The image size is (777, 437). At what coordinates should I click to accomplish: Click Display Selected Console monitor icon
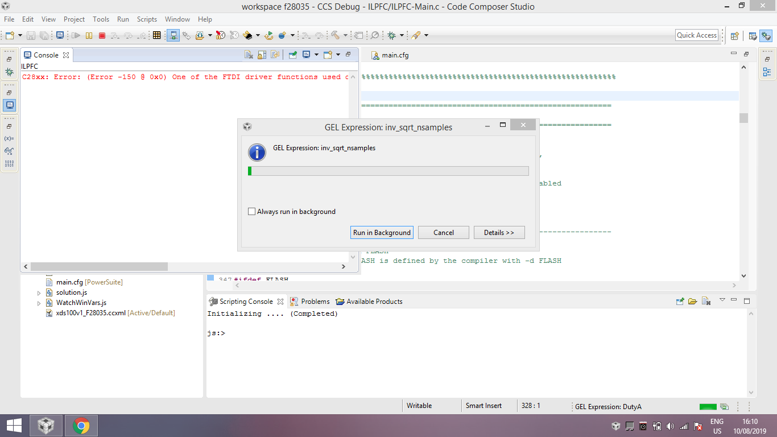[x=306, y=55]
